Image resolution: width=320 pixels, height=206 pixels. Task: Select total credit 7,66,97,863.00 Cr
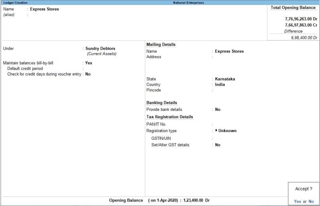click(301, 25)
